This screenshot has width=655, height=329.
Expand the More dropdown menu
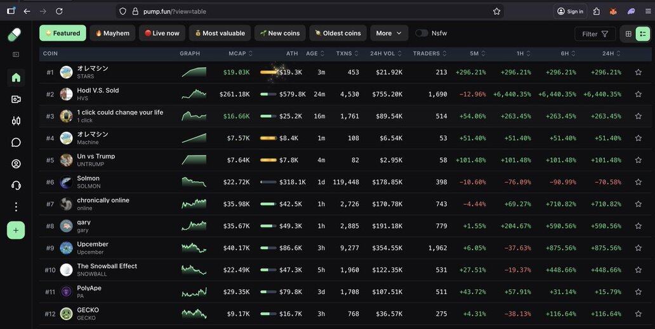pos(389,33)
